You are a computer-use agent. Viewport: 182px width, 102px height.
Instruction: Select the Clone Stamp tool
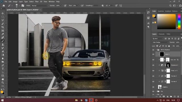[x=3, y=44]
